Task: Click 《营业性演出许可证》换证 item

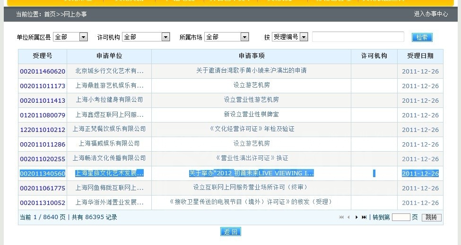Action: point(252,158)
